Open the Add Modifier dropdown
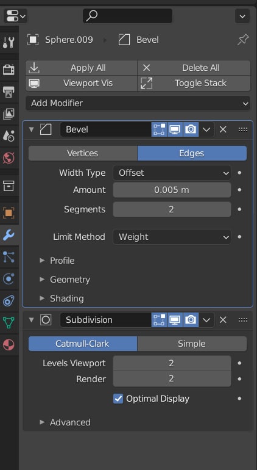Screen dimensions: 257x470 (138, 103)
